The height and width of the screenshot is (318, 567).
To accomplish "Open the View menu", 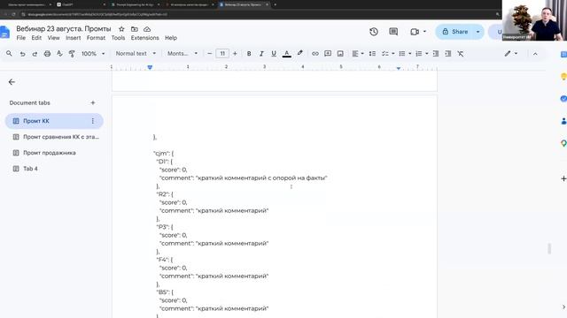I will click(53, 38).
